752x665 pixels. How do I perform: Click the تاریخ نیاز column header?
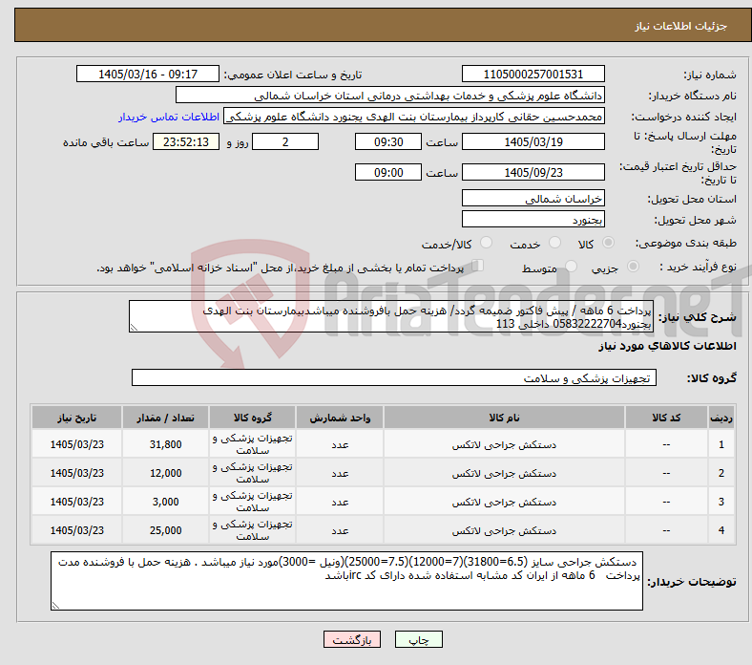point(76,418)
